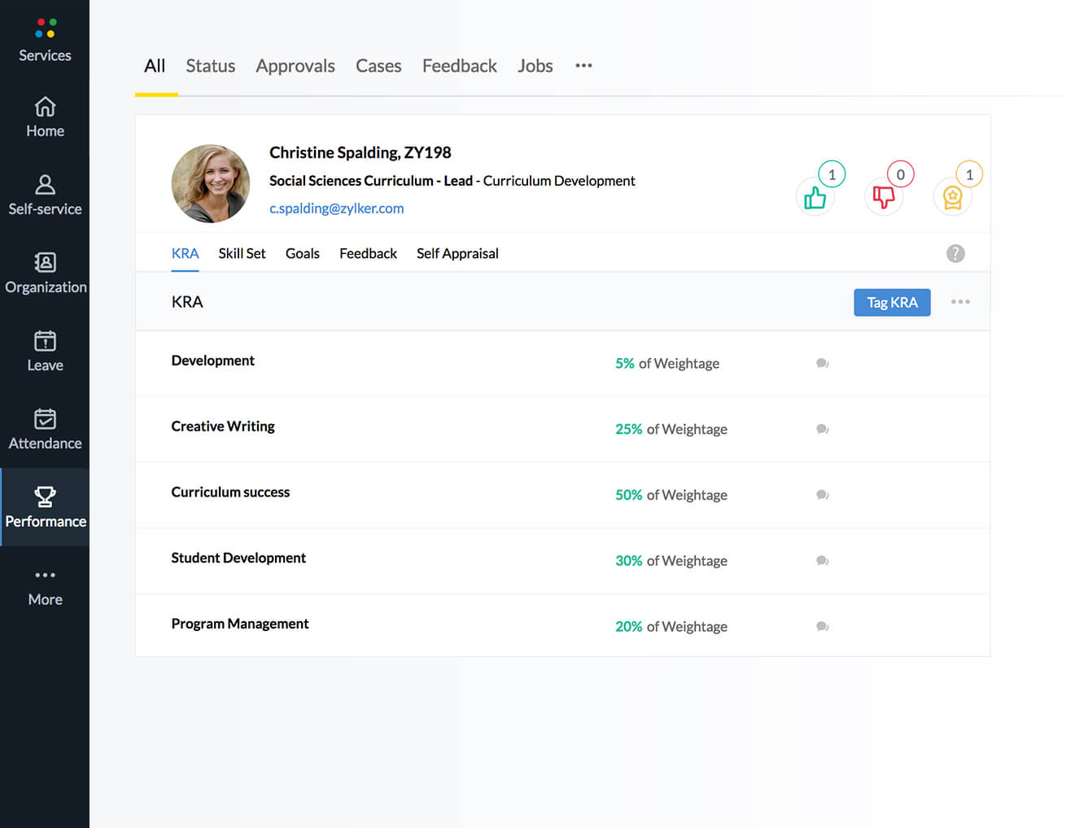The height and width of the screenshot is (828, 1066).
Task: Click the c.spalding@zylker.com email link
Action: 336,208
